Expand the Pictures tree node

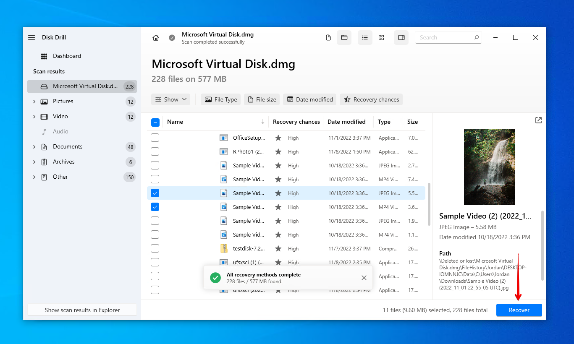[34, 102]
